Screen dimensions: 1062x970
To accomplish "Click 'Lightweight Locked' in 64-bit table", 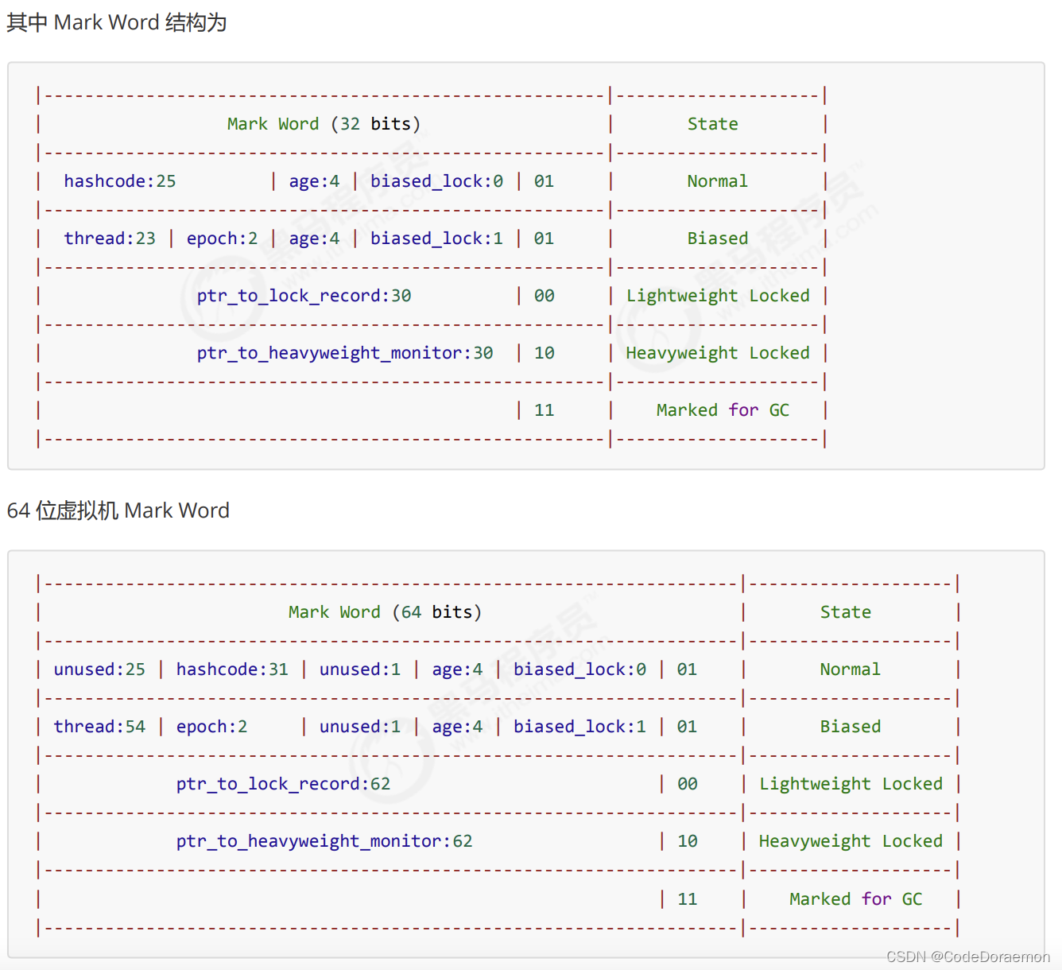I will point(851,784).
